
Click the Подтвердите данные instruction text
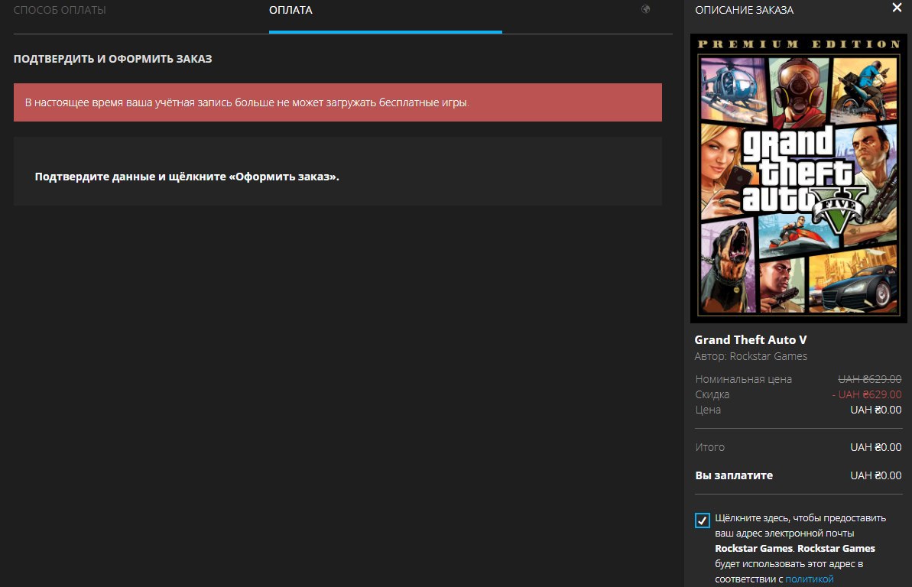point(187,177)
